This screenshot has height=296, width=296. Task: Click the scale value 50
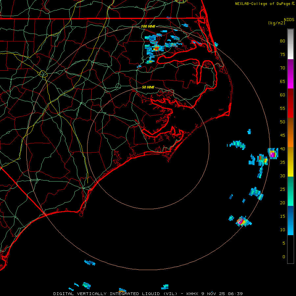283,122
